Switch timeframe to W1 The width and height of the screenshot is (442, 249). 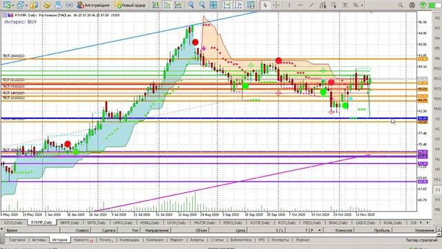(437, 200)
